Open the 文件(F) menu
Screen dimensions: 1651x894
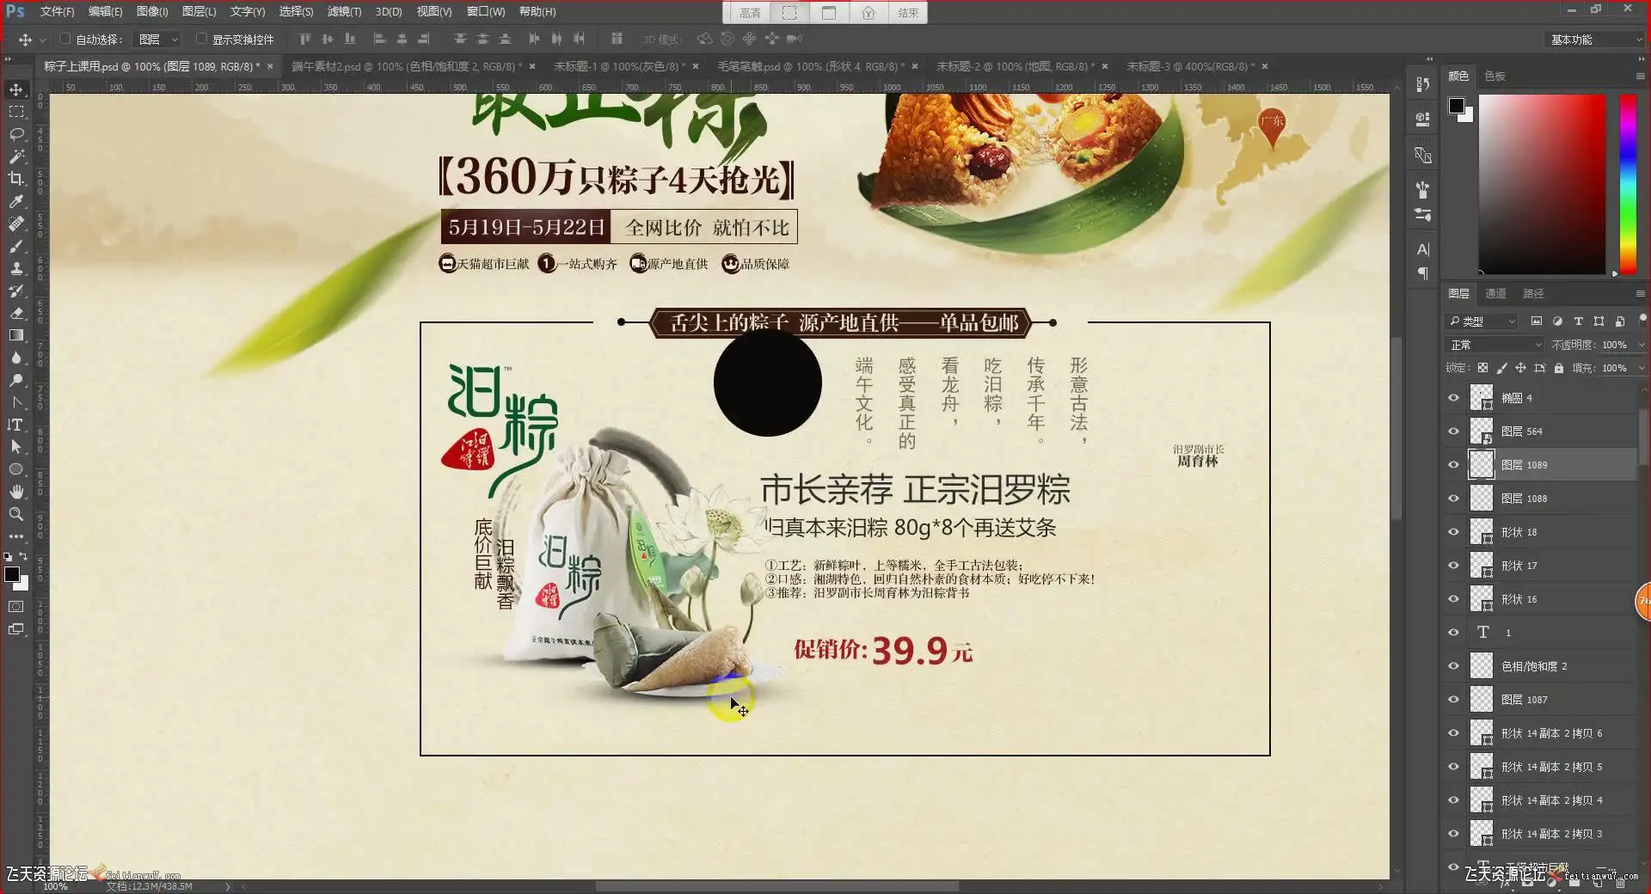point(57,12)
